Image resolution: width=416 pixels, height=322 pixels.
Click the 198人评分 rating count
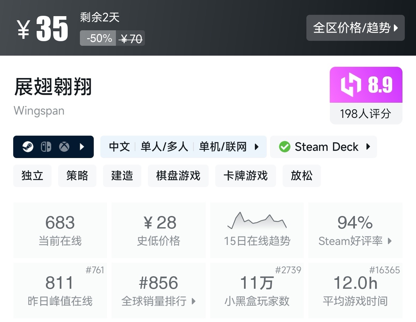[366, 114]
